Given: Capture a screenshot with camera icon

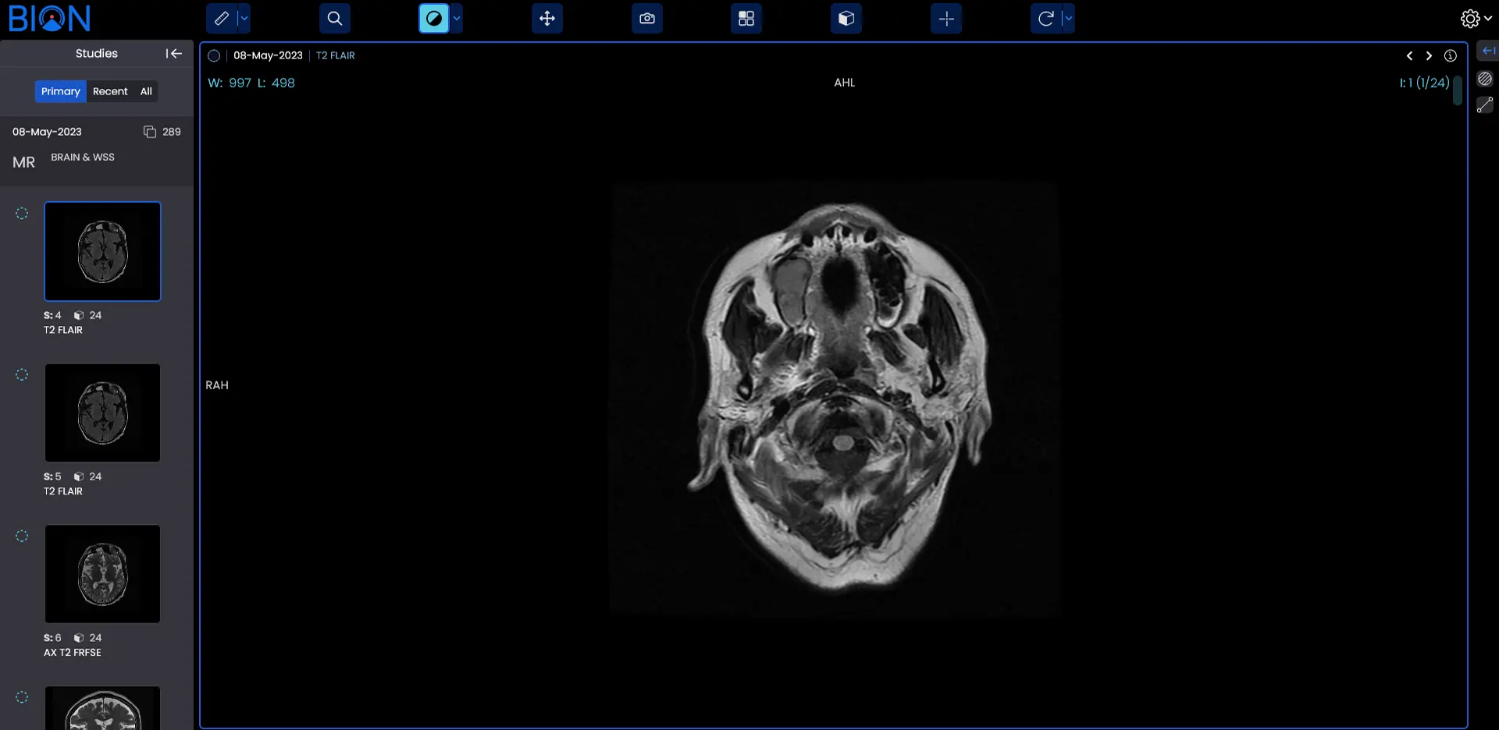Looking at the screenshot, I should coord(647,18).
